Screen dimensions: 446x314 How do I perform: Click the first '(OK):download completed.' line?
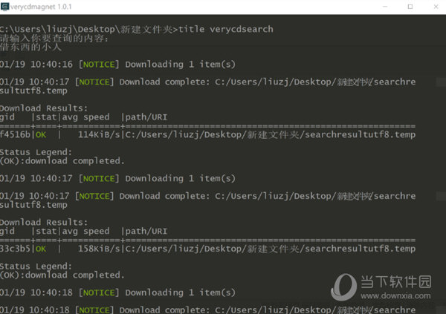click(x=62, y=161)
